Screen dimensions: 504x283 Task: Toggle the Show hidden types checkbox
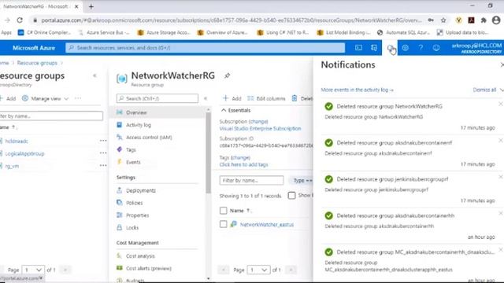291,196
